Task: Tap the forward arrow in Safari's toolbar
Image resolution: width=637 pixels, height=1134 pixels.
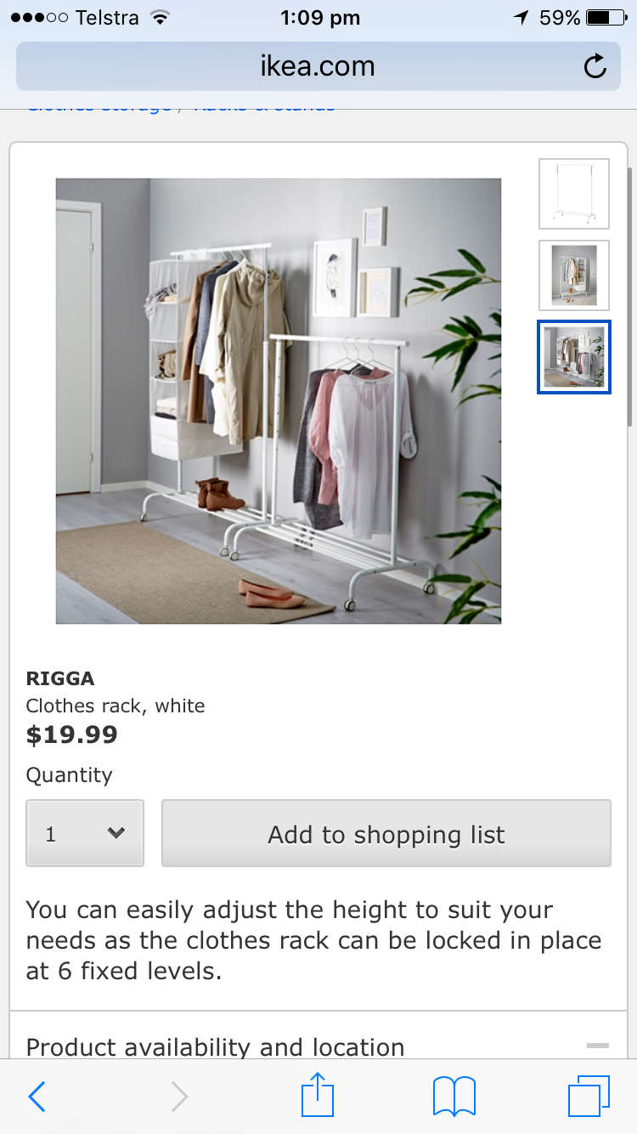Action: tap(179, 1097)
